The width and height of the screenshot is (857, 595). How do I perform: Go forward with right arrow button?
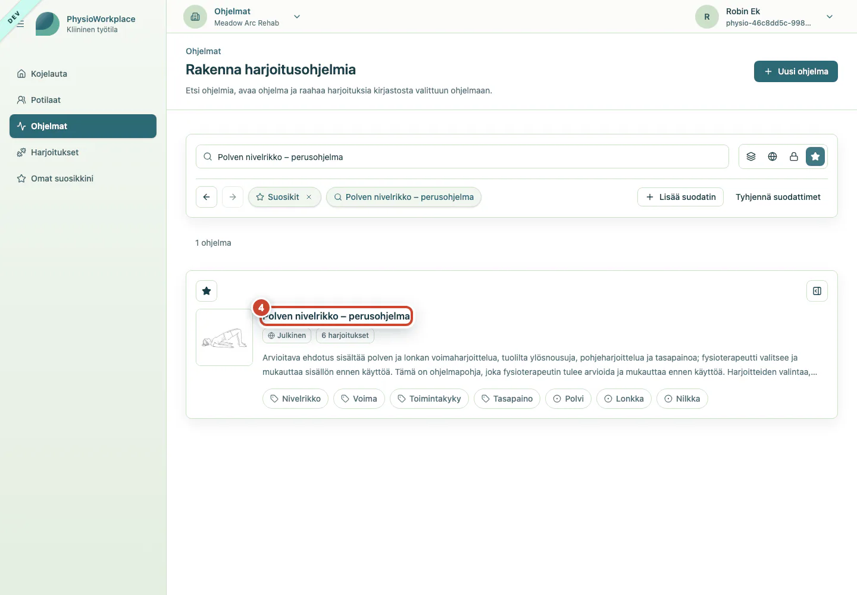[233, 197]
